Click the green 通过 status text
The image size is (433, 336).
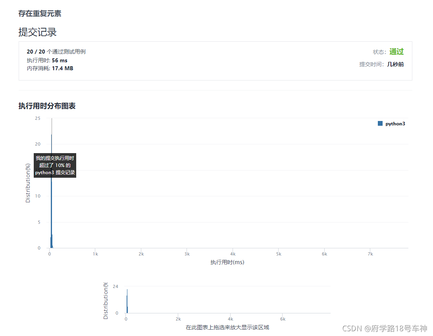coord(396,52)
